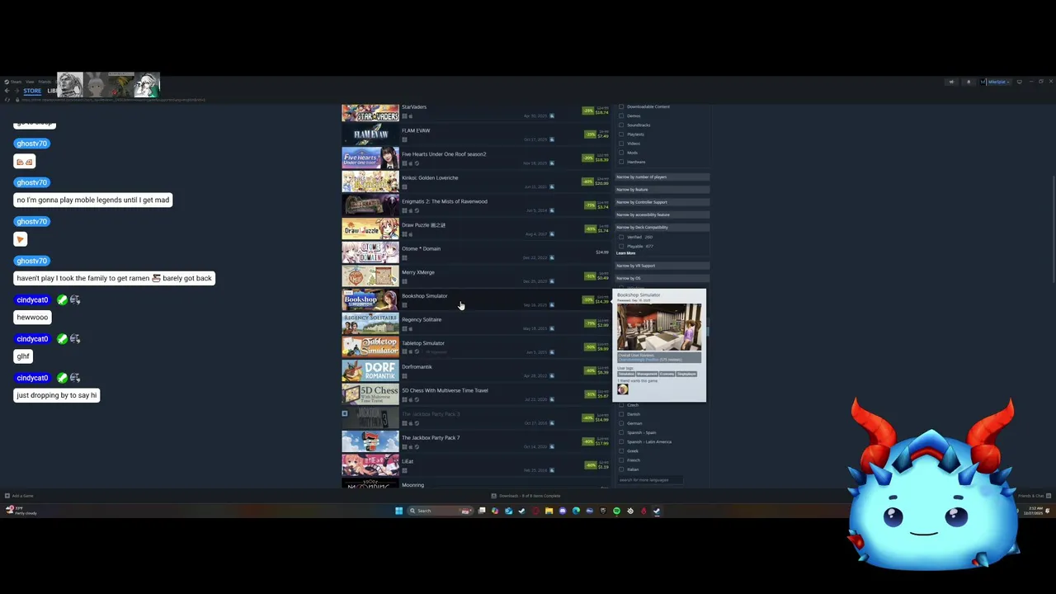The height and width of the screenshot is (594, 1056).
Task: Open Spotify from the taskbar
Action: [616, 511]
